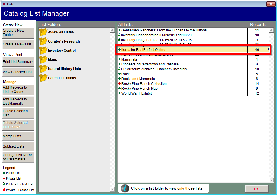Click the lock icon on Inventory List 01/01/2013

click(x=120, y=35)
